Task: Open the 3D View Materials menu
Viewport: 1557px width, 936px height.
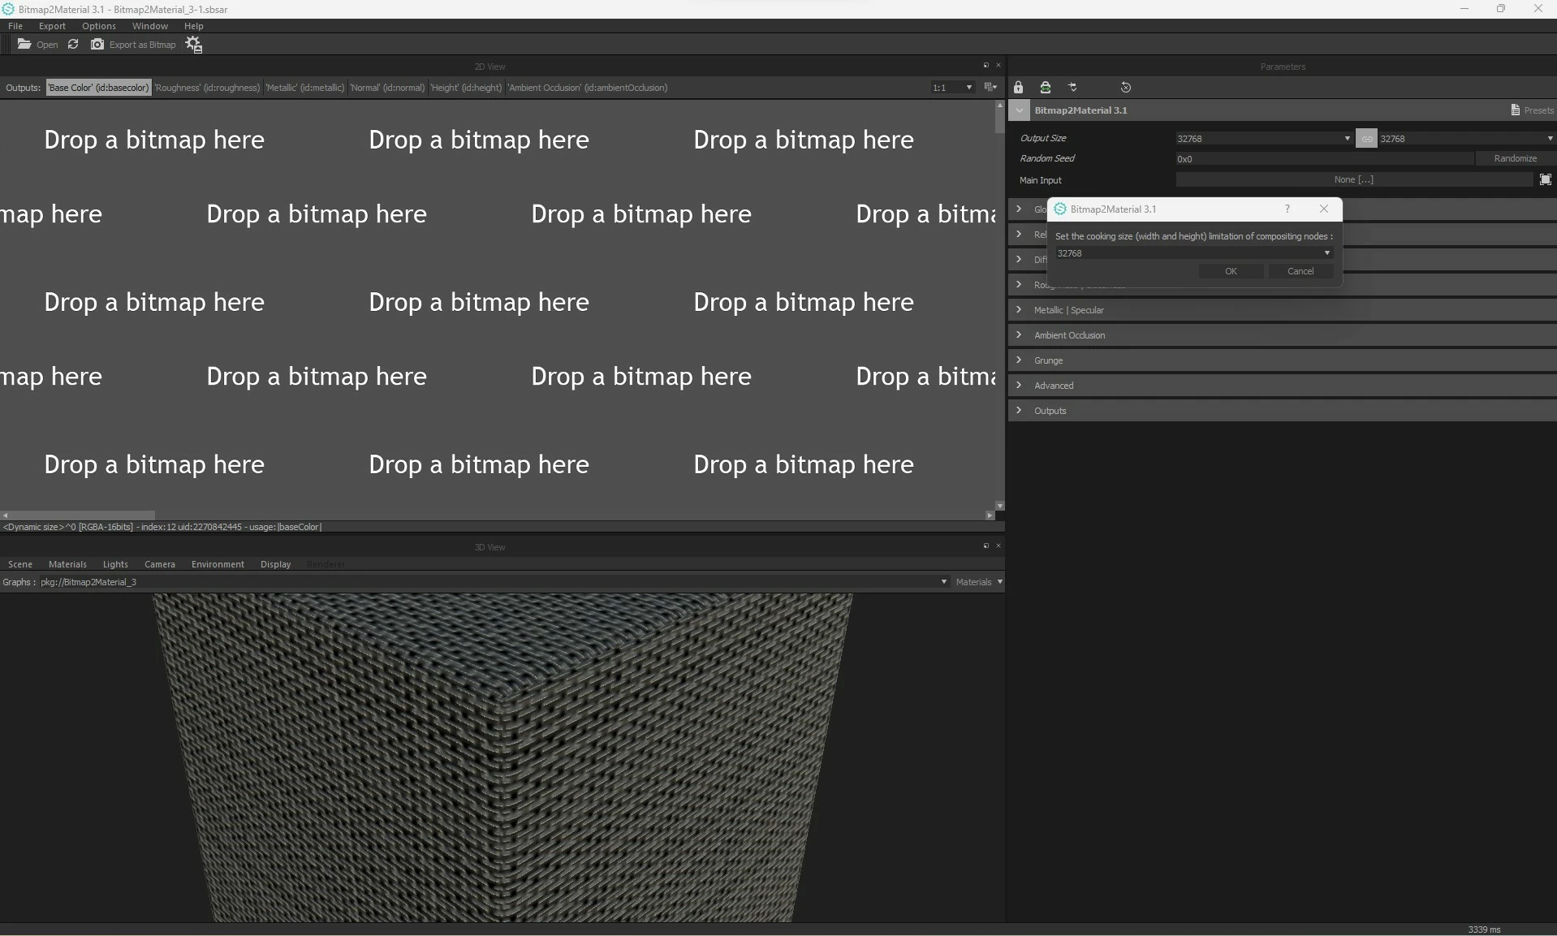Action: 67,564
